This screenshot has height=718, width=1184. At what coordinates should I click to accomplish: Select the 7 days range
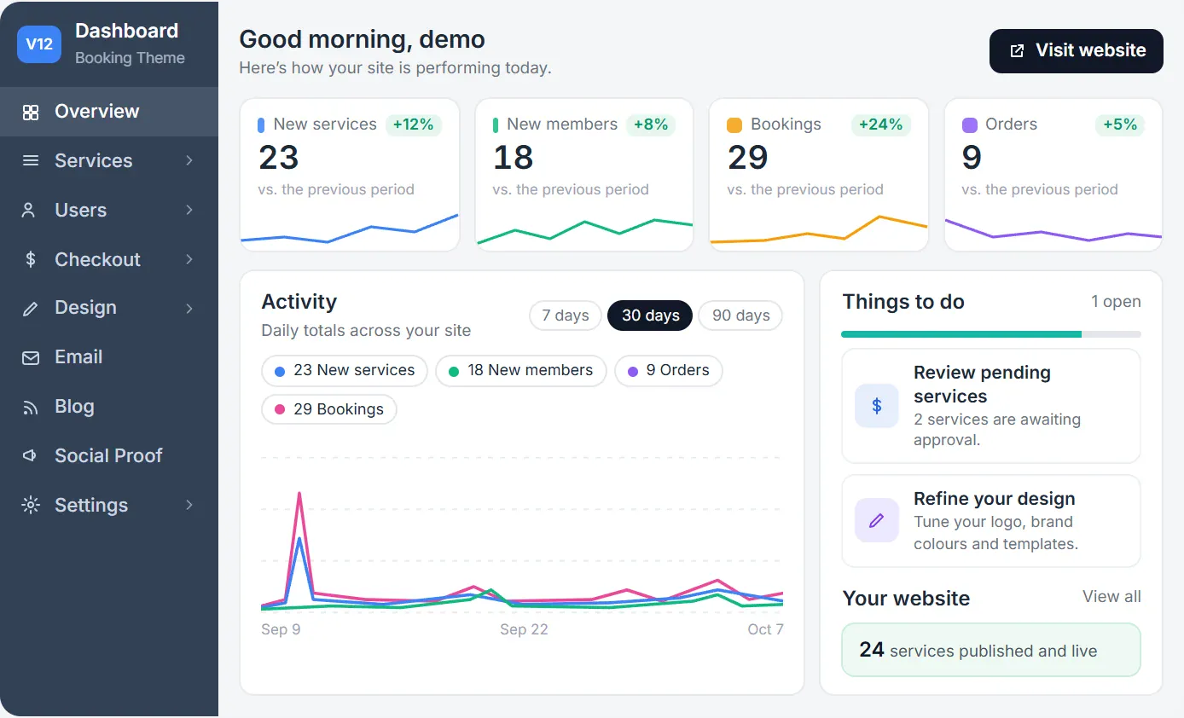tap(566, 316)
